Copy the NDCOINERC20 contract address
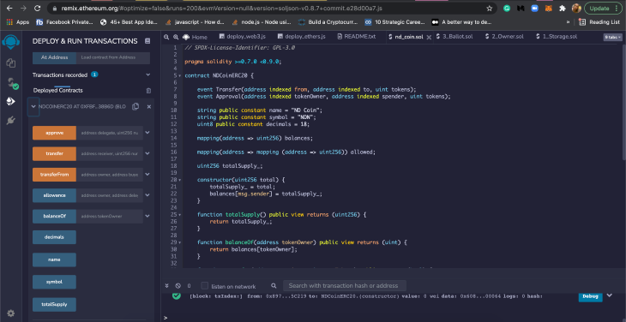626x322 pixels. [x=135, y=106]
